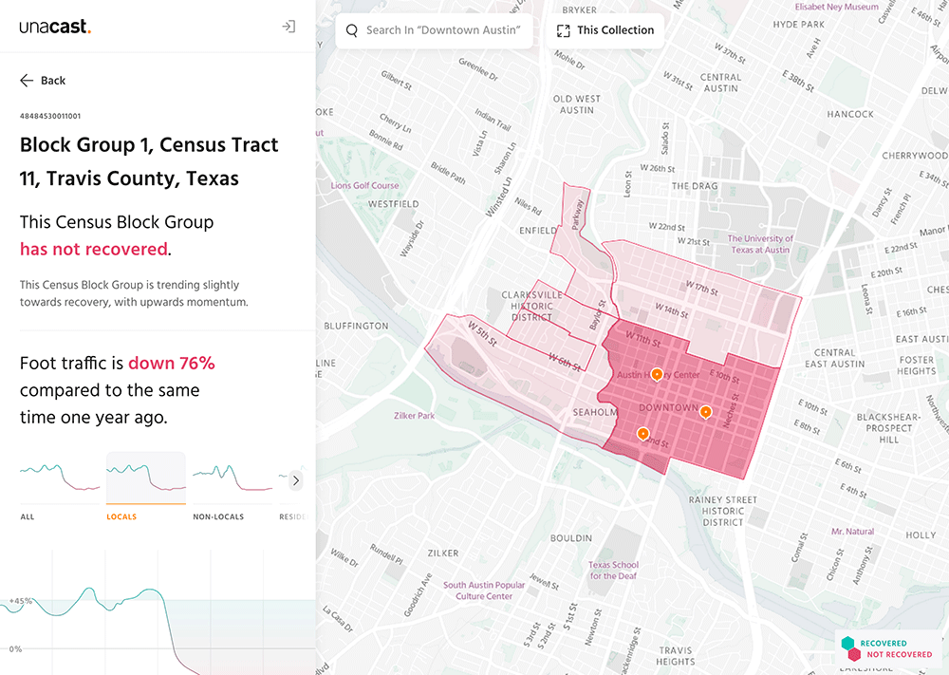Click the magnifier search icon
The height and width of the screenshot is (675, 949).
tap(352, 30)
